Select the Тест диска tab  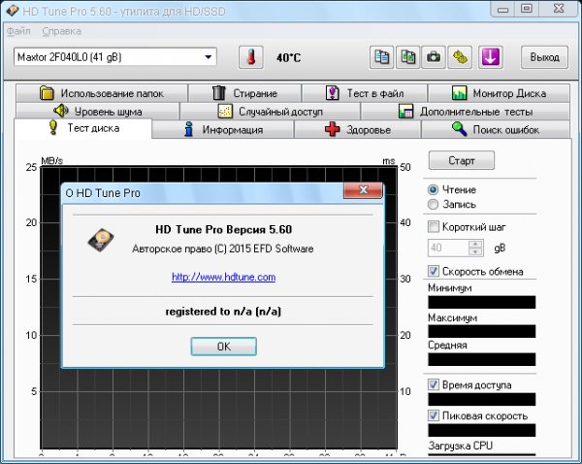(83, 128)
